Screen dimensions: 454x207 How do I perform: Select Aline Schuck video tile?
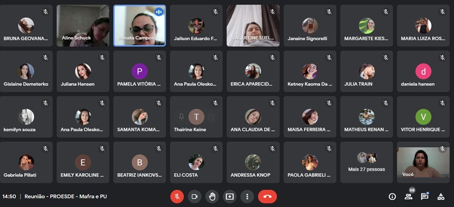click(x=83, y=26)
